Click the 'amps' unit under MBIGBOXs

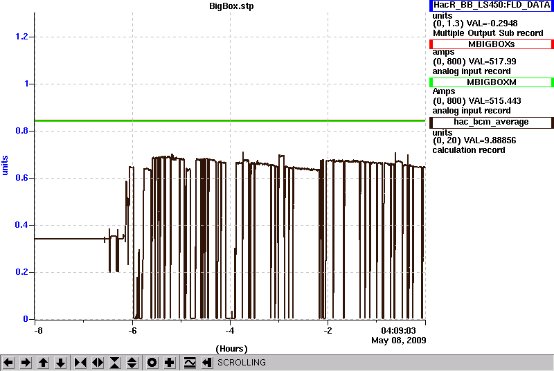443,52
